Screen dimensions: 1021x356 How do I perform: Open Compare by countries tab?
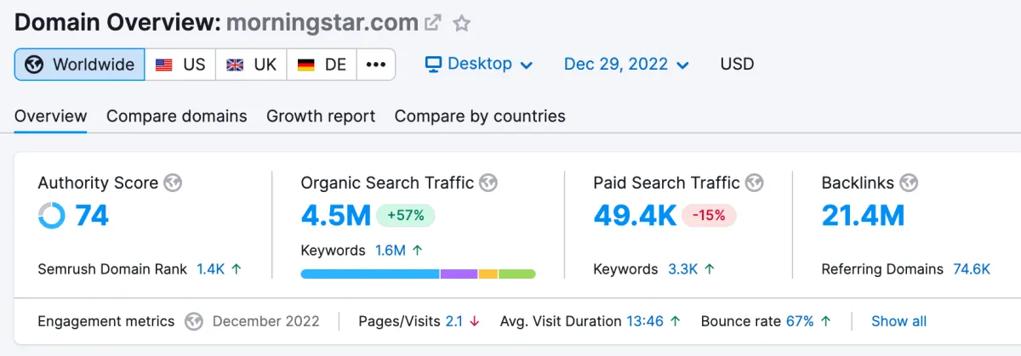click(x=480, y=116)
